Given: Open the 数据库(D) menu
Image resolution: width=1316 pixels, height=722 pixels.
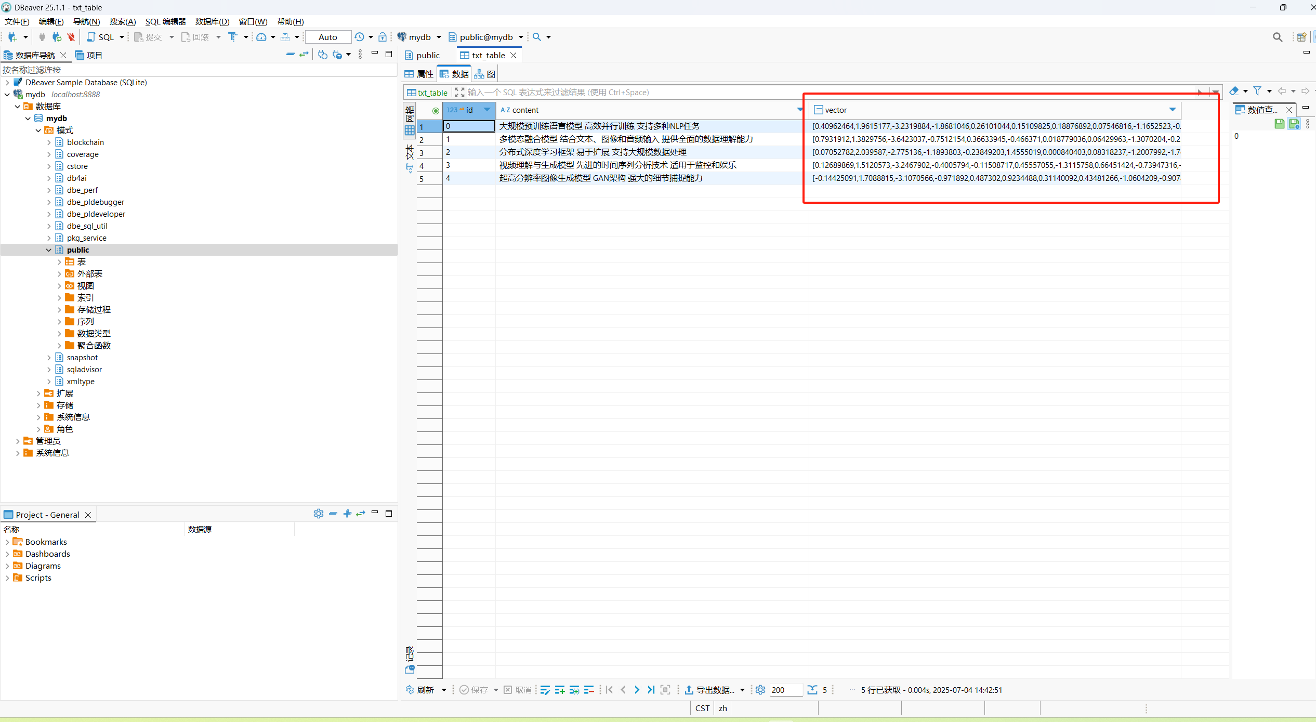Looking at the screenshot, I should point(212,21).
